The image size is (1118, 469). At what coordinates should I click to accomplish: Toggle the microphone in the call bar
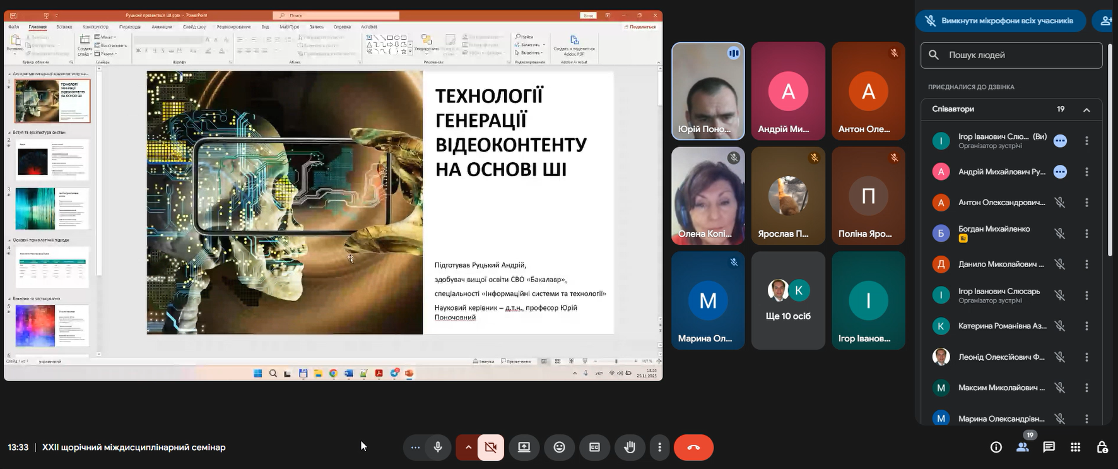pos(438,448)
